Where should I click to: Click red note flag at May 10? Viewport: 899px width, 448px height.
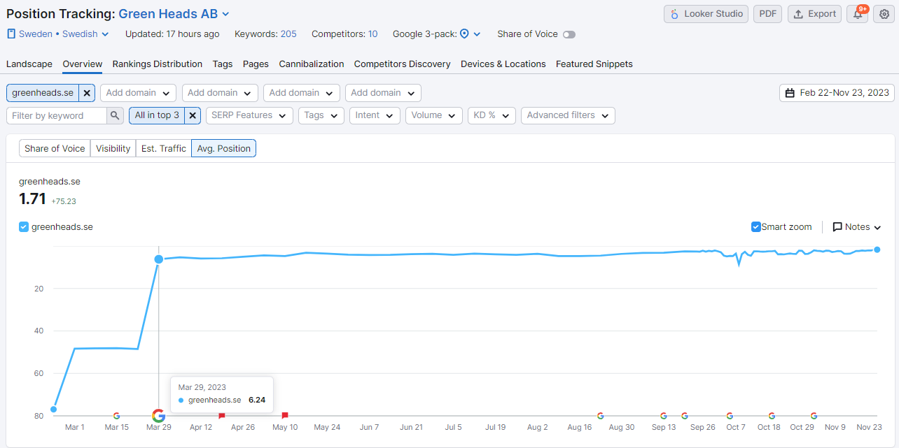[x=285, y=416]
